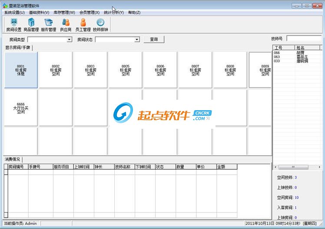Open the 会员管理(X) menu

[x=90, y=13]
